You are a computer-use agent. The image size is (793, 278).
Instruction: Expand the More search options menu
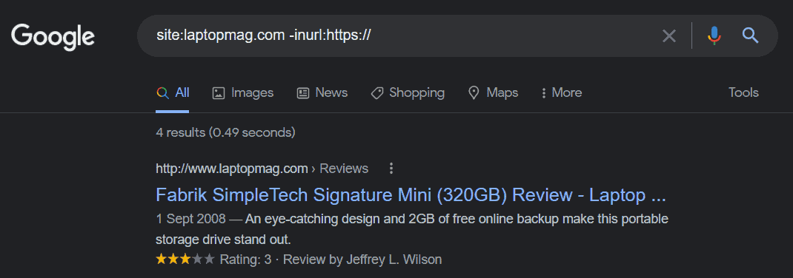(561, 93)
